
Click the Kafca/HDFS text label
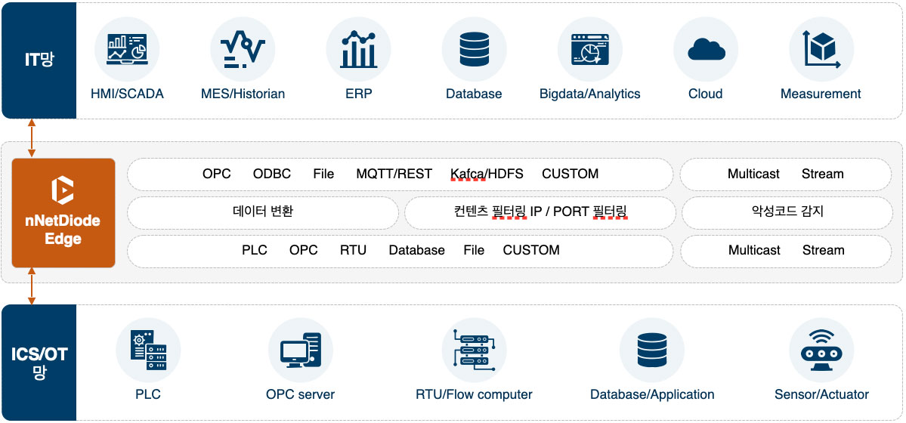(487, 174)
